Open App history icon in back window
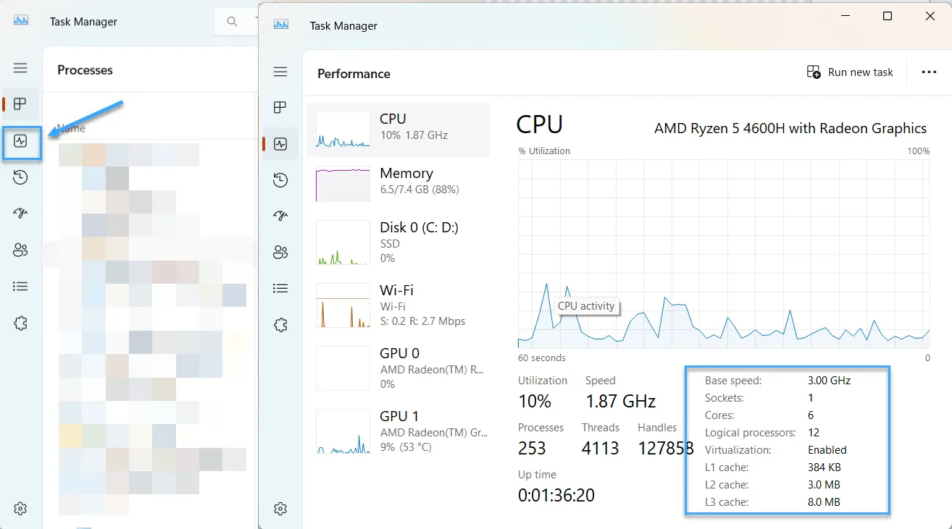952x529 pixels. (20, 177)
